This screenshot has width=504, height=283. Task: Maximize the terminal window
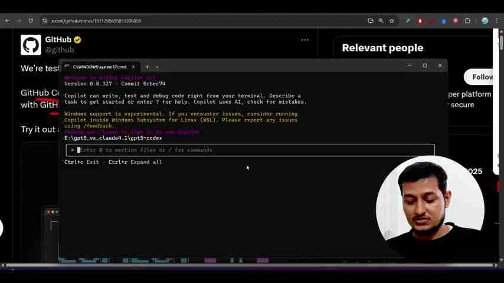tap(424, 65)
